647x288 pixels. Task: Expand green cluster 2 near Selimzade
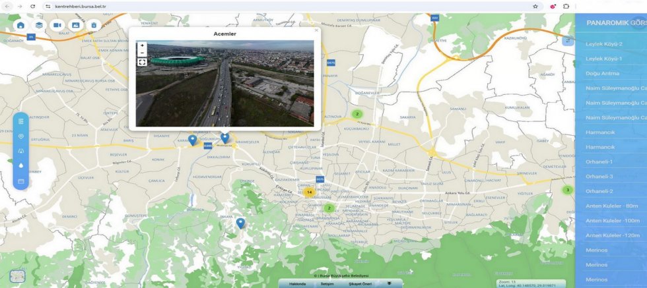pos(329,208)
